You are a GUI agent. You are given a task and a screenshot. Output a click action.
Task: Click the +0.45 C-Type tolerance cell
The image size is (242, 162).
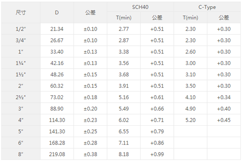224,120
